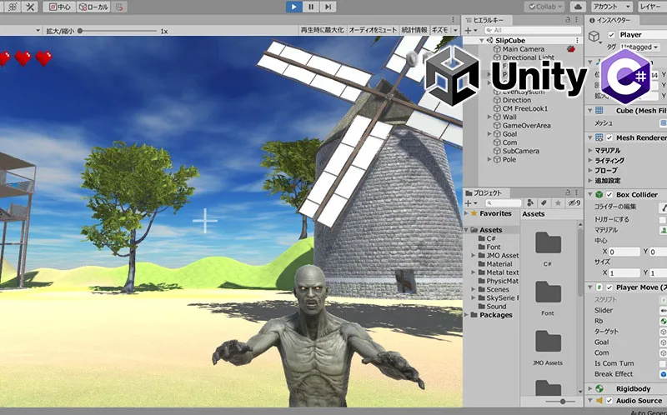This screenshot has height=415, width=667.
Task: Lock the プロジェクト panel with lock icon
Action: click(568, 192)
